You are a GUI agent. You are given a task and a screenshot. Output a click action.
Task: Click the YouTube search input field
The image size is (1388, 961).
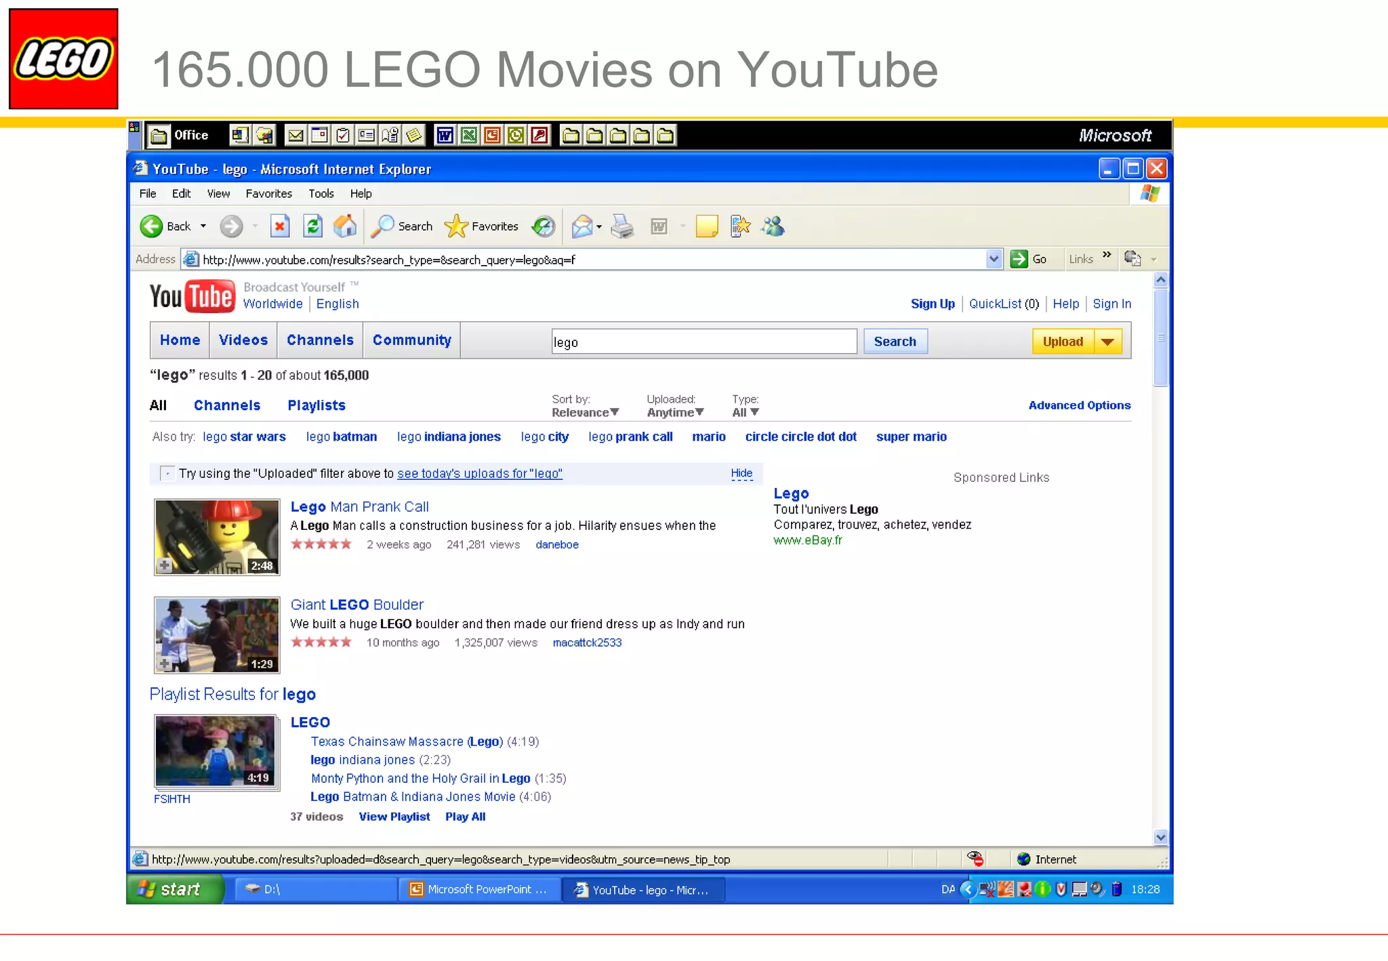click(x=704, y=342)
